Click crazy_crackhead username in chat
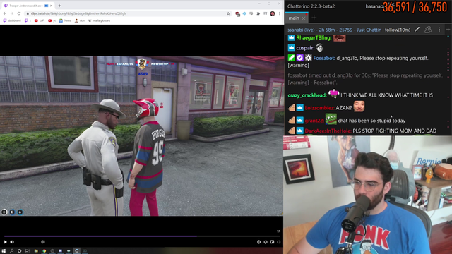Screen dimensions: 452x254 point(307,95)
